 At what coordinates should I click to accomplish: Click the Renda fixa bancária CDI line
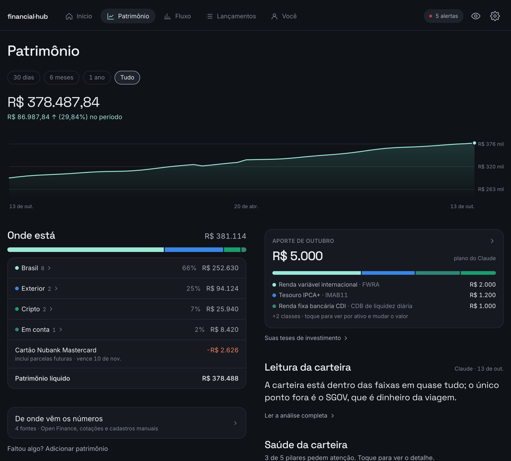tap(384, 306)
